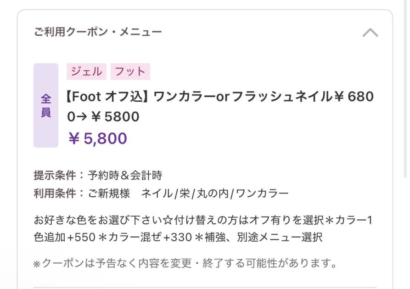The image size is (410, 289).
Task: Select the フット category tag
Action: [x=130, y=72]
